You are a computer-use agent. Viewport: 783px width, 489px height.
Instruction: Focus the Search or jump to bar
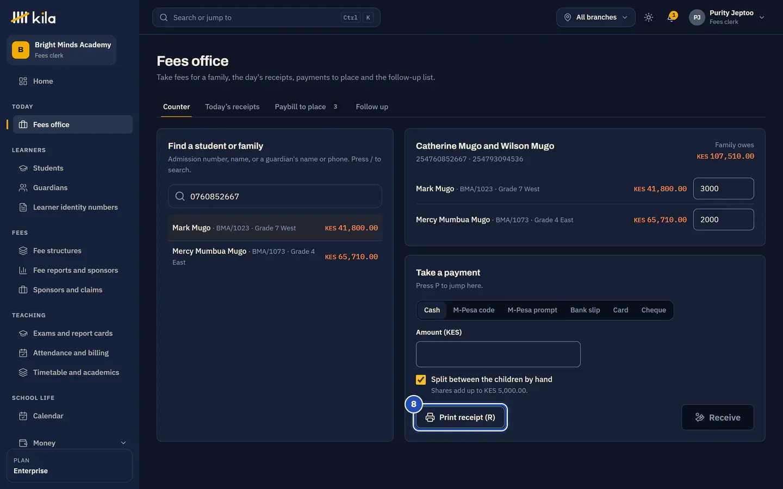click(x=266, y=17)
